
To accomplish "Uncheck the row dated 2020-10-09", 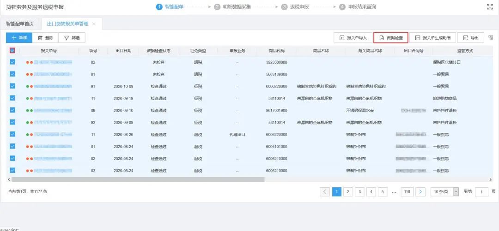I will pos(13,86).
